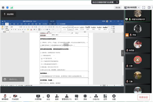153x102 pixels.
Task: Click Bullets list icon in Word
Action: coord(39,27)
